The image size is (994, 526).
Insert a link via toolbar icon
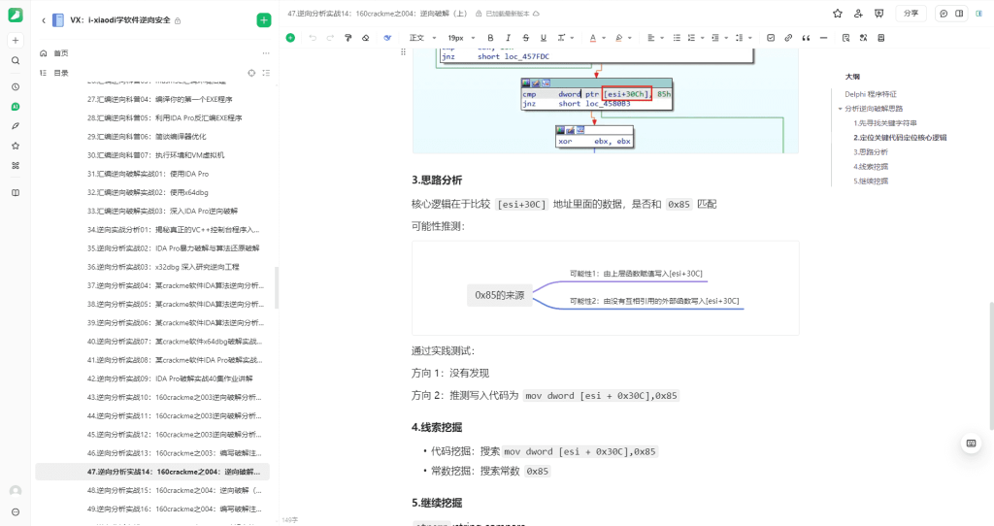787,38
